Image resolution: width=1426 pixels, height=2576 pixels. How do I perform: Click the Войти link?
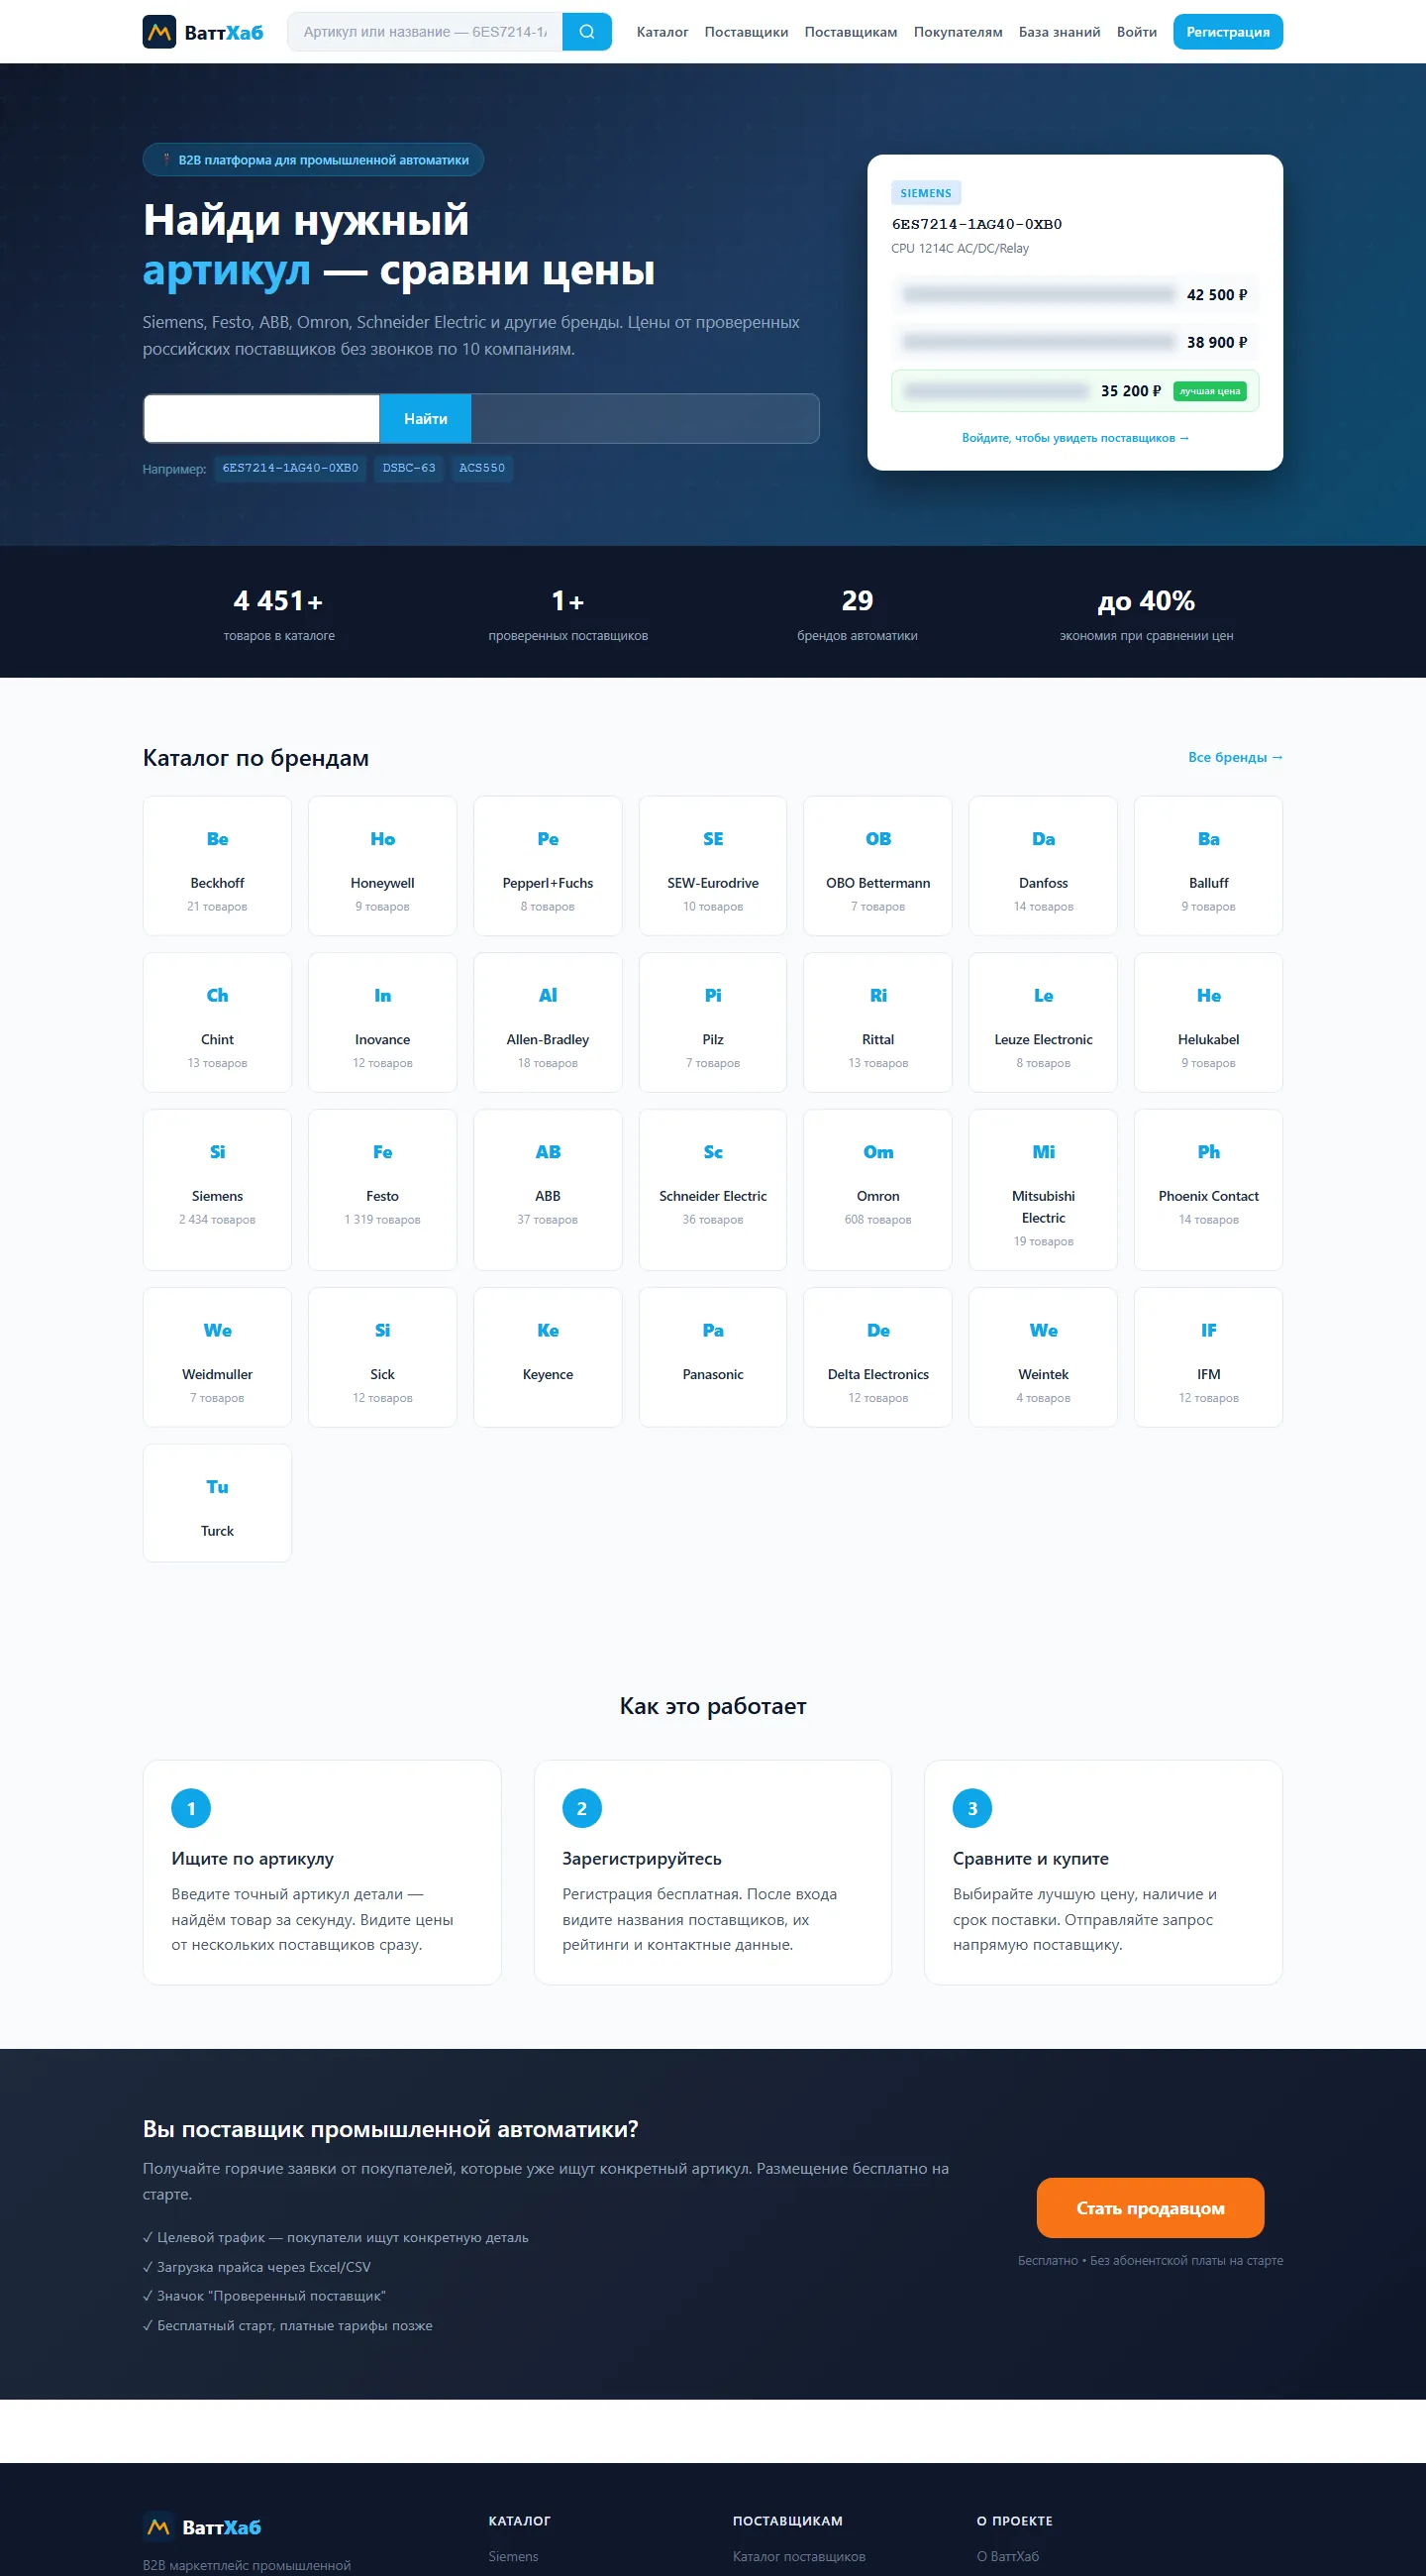pos(1136,32)
